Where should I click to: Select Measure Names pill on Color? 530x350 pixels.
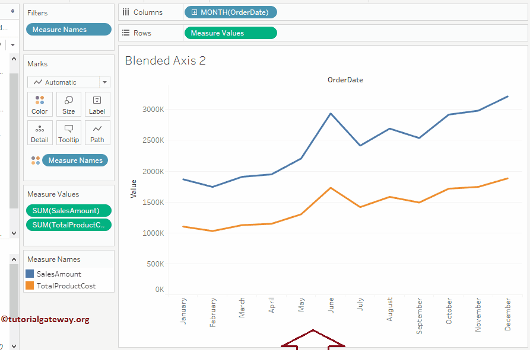point(75,160)
